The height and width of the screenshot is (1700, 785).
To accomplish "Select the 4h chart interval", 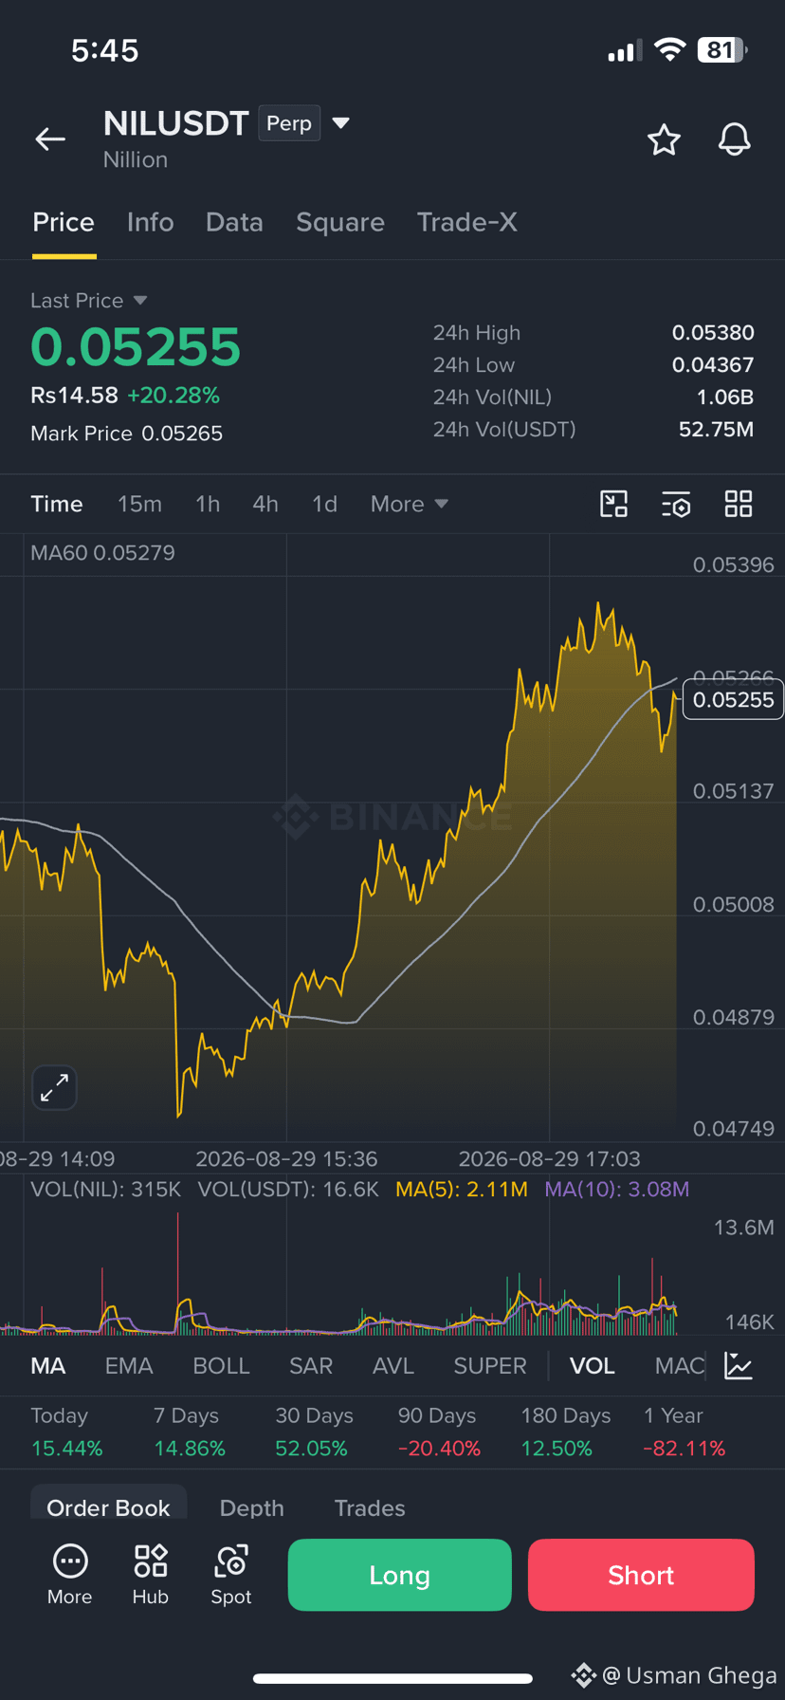I will 265,504.
